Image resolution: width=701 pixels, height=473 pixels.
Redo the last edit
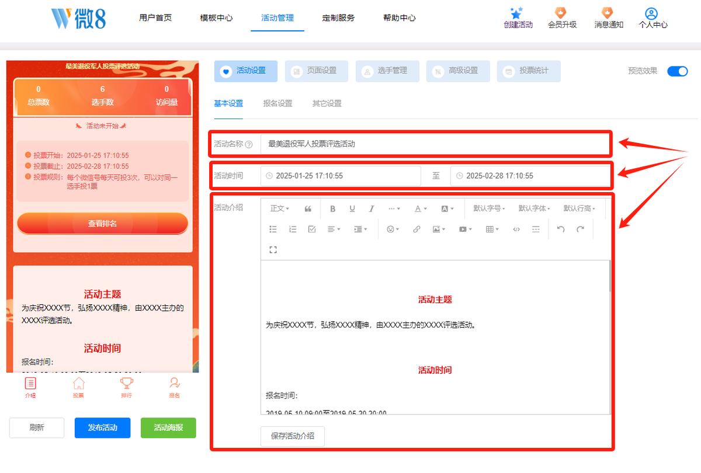[580, 229]
